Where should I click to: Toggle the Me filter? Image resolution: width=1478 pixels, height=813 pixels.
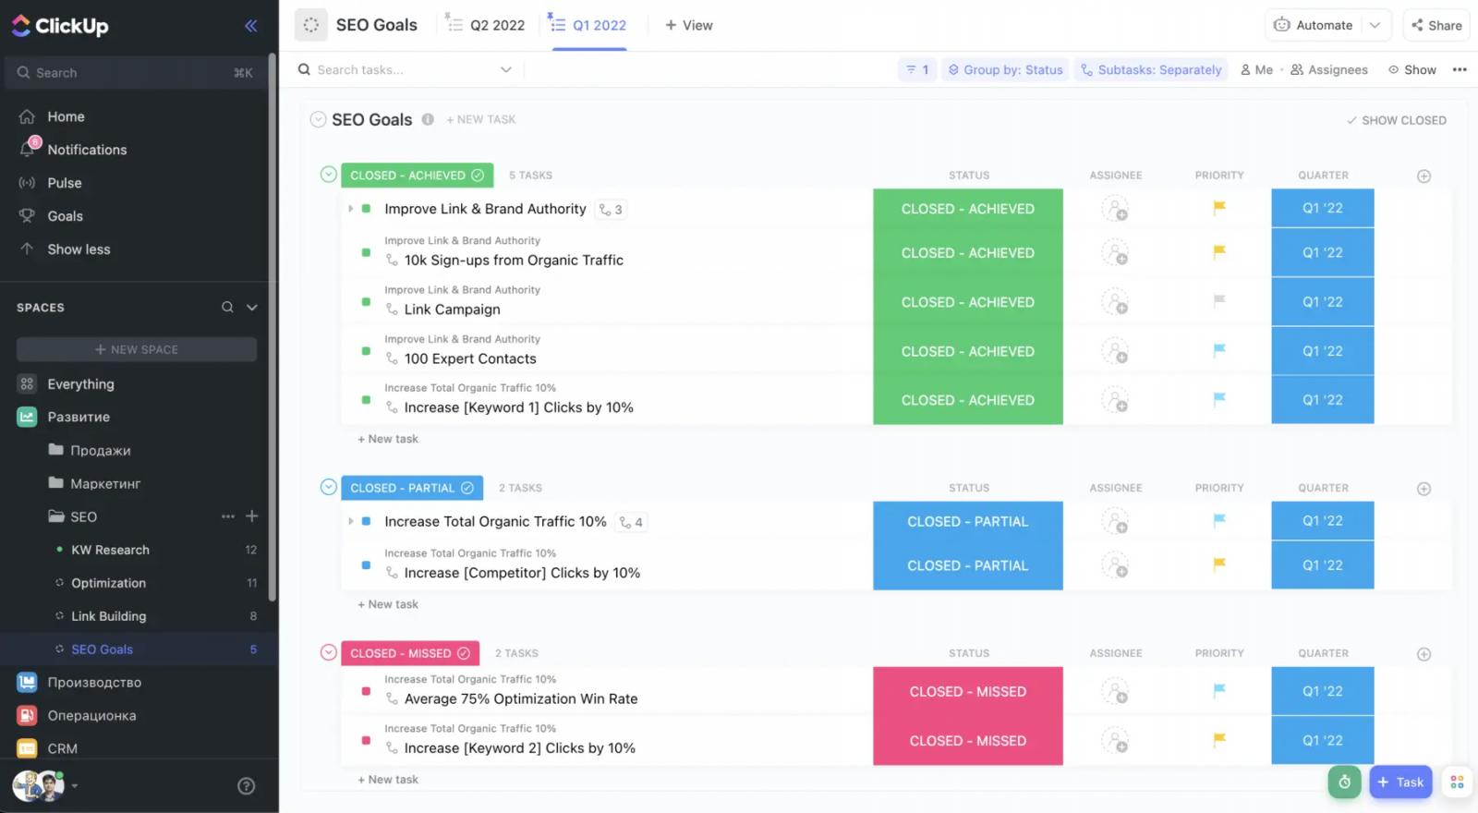pyautogui.click(x=1256, y=70)
